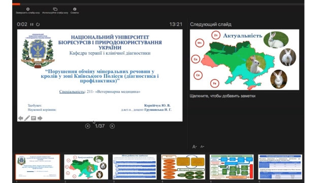Click the clock time 13:21
The image size is (325, 183).
(x=176, y=24)
